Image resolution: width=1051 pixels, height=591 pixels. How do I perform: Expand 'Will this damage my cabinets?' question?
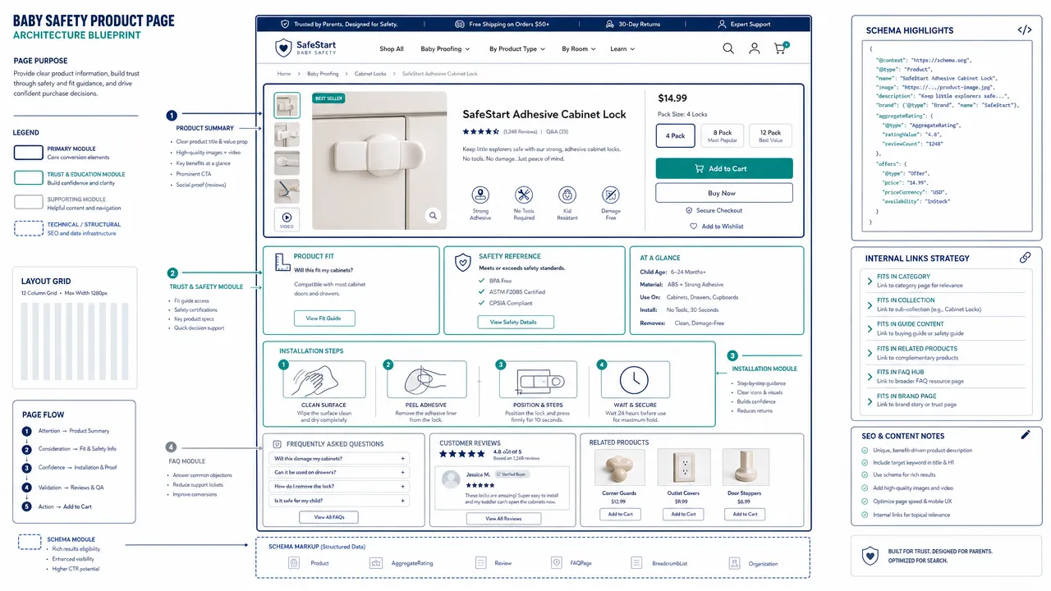coord(339,459)
